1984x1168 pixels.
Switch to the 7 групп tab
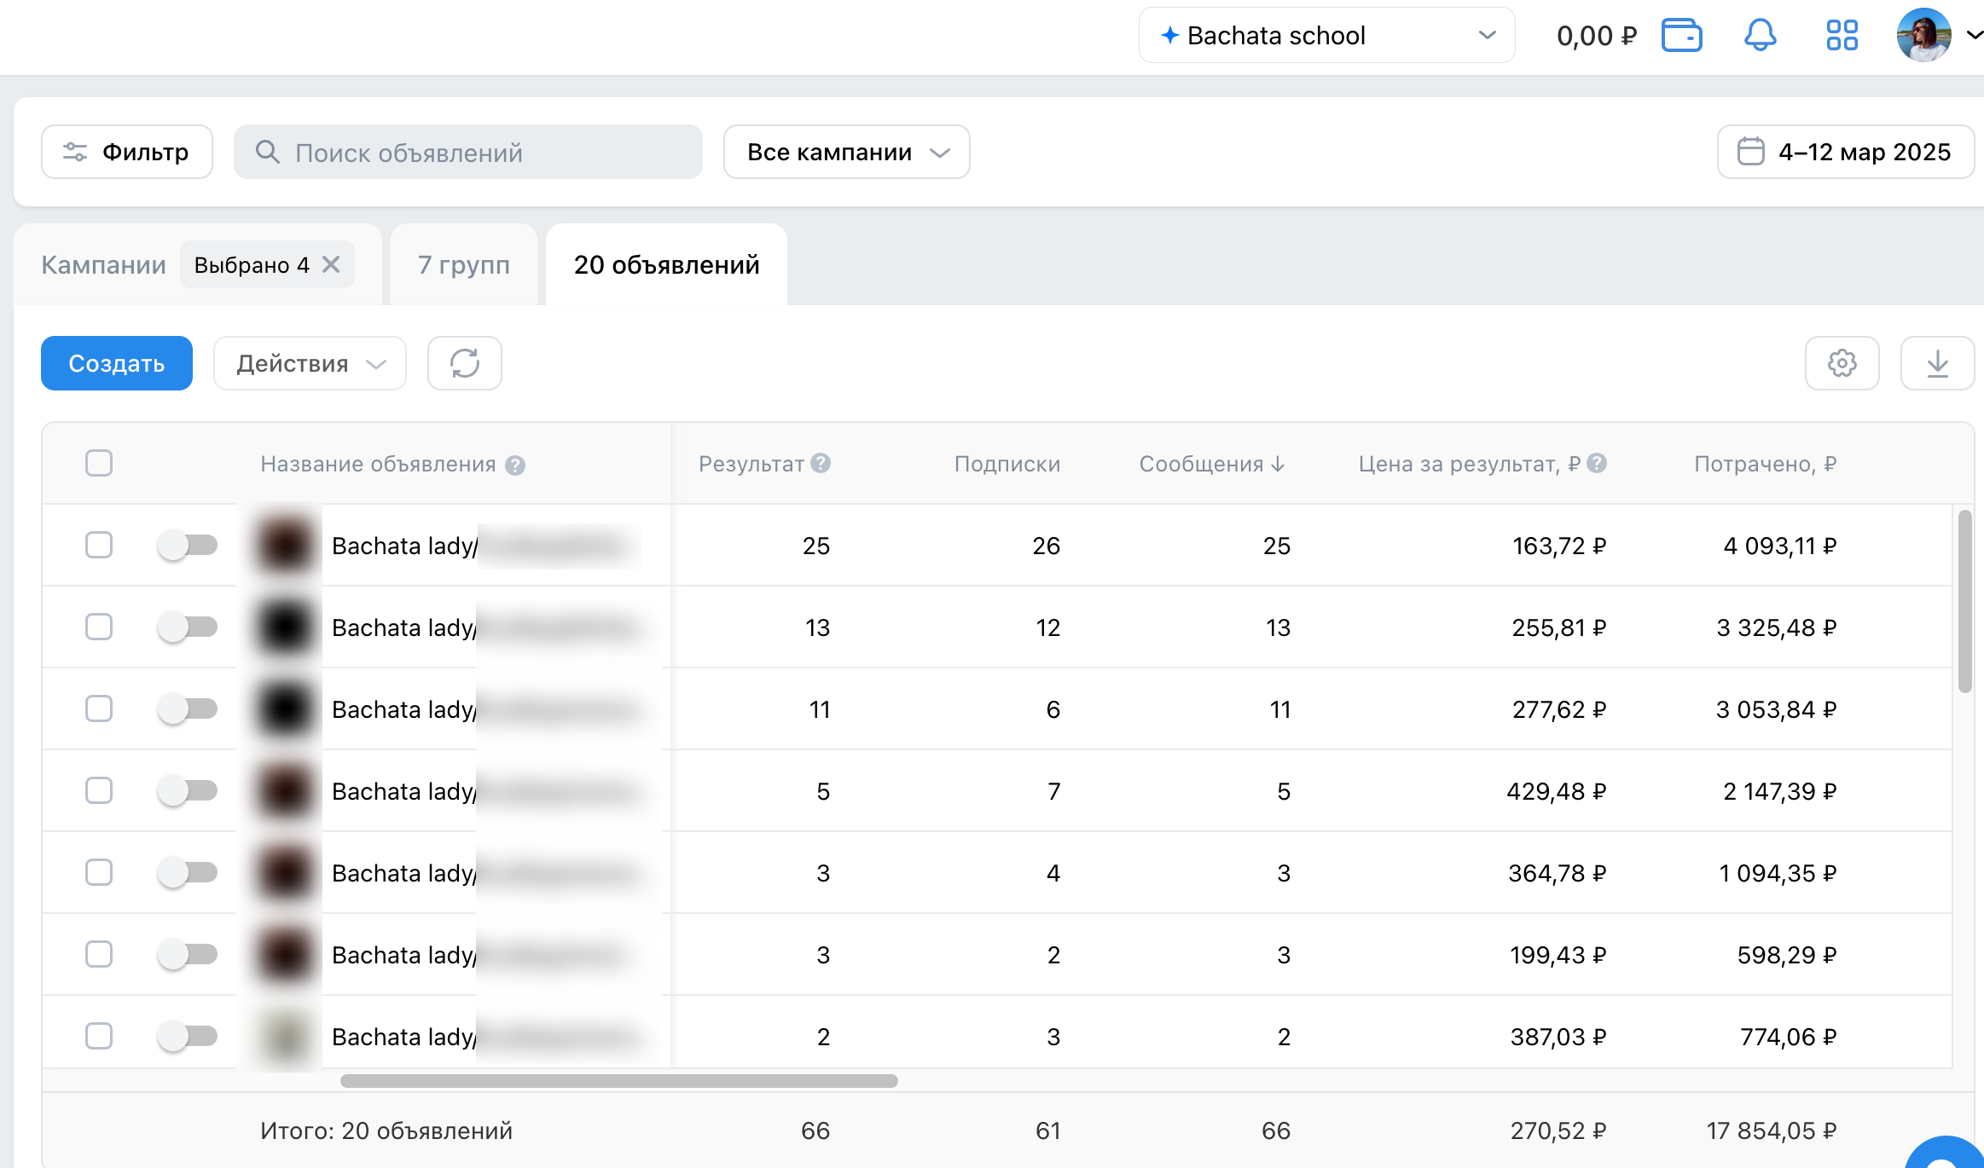pyautogui.click(x=464, y=265)
